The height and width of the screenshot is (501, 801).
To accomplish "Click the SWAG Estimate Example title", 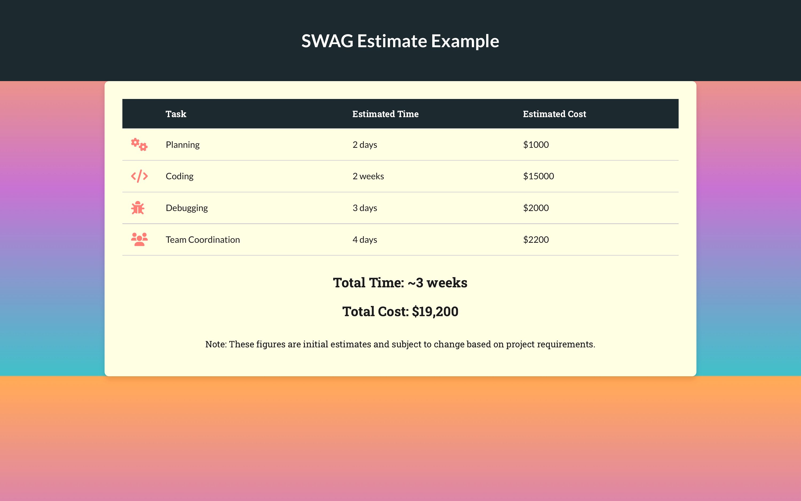I will [400, 41].
